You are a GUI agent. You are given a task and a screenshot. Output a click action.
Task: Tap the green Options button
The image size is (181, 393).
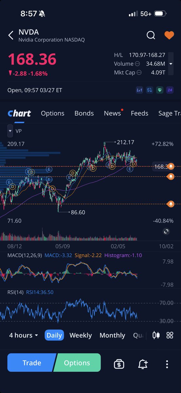[x=77, y=363]
